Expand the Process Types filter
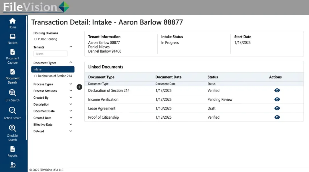The width and height of the screenshot is (309, 172). [71, 84]
